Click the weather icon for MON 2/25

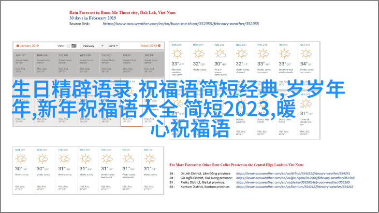point(43,159)
